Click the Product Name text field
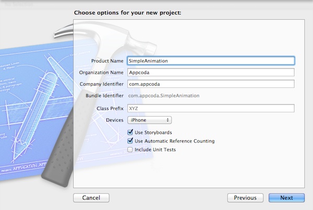Screen dimensions: 313x210 click(x=211, y=61)
